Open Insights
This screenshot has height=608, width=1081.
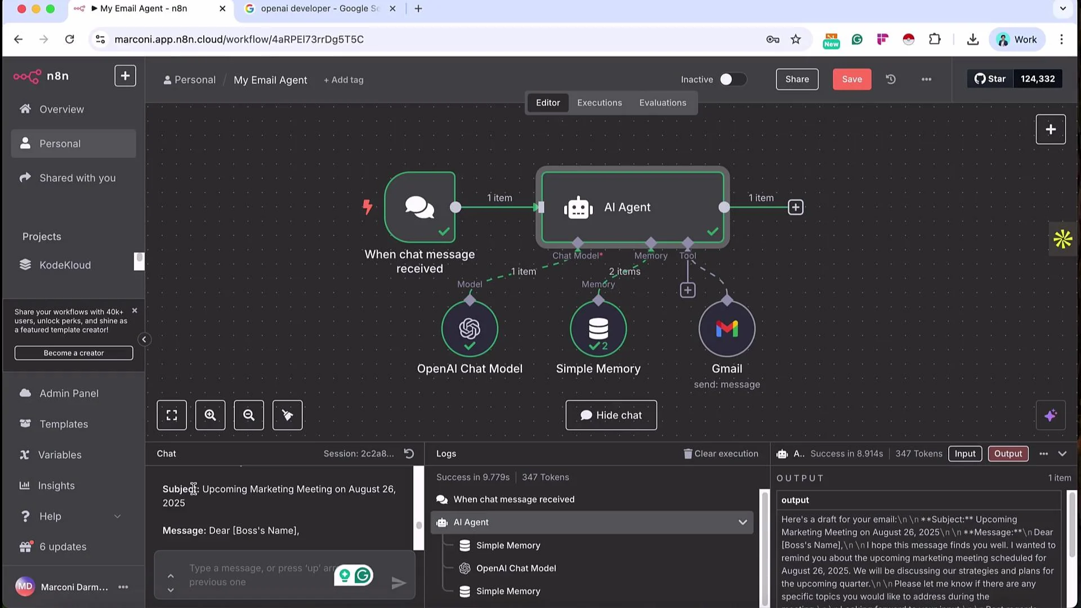(x=73, y=485)
